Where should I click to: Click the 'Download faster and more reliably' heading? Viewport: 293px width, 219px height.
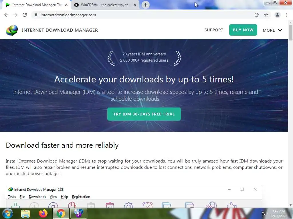click(62, 145)
